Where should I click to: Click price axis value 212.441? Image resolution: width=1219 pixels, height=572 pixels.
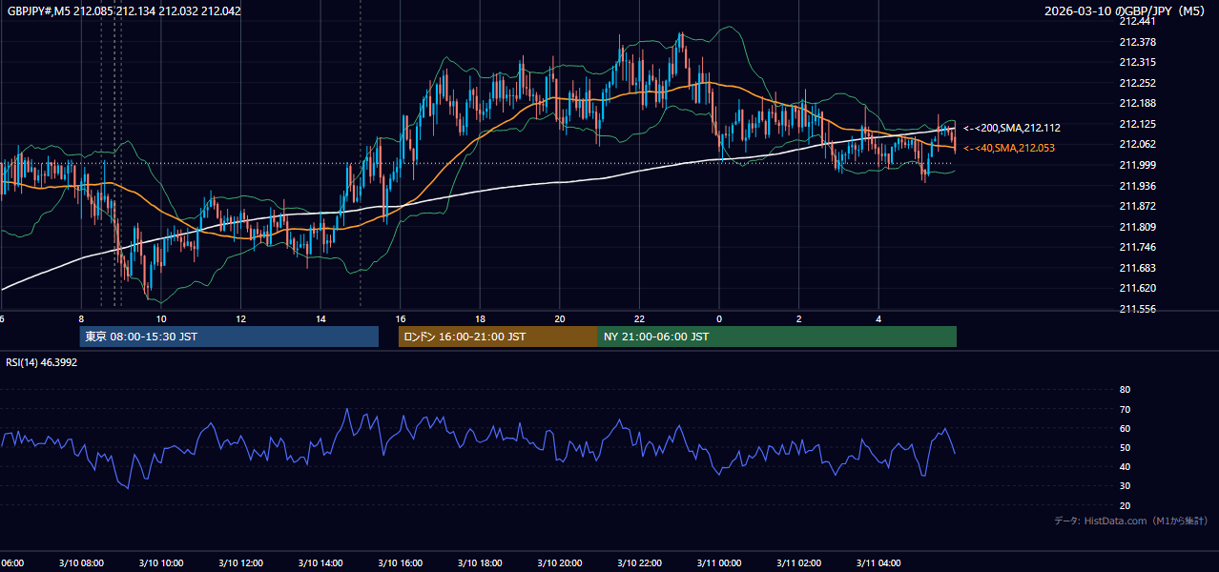point(1137,21)
